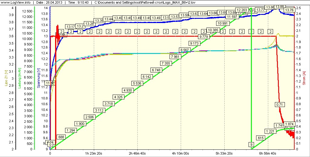Click the 615 second-charge data label
310x157 pixels.
pos(261,138)
